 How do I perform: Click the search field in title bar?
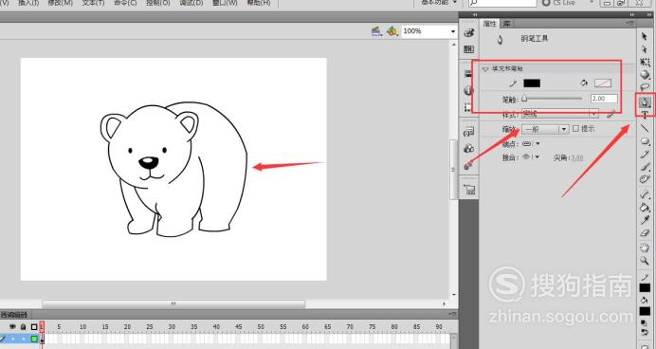(502, 3)
